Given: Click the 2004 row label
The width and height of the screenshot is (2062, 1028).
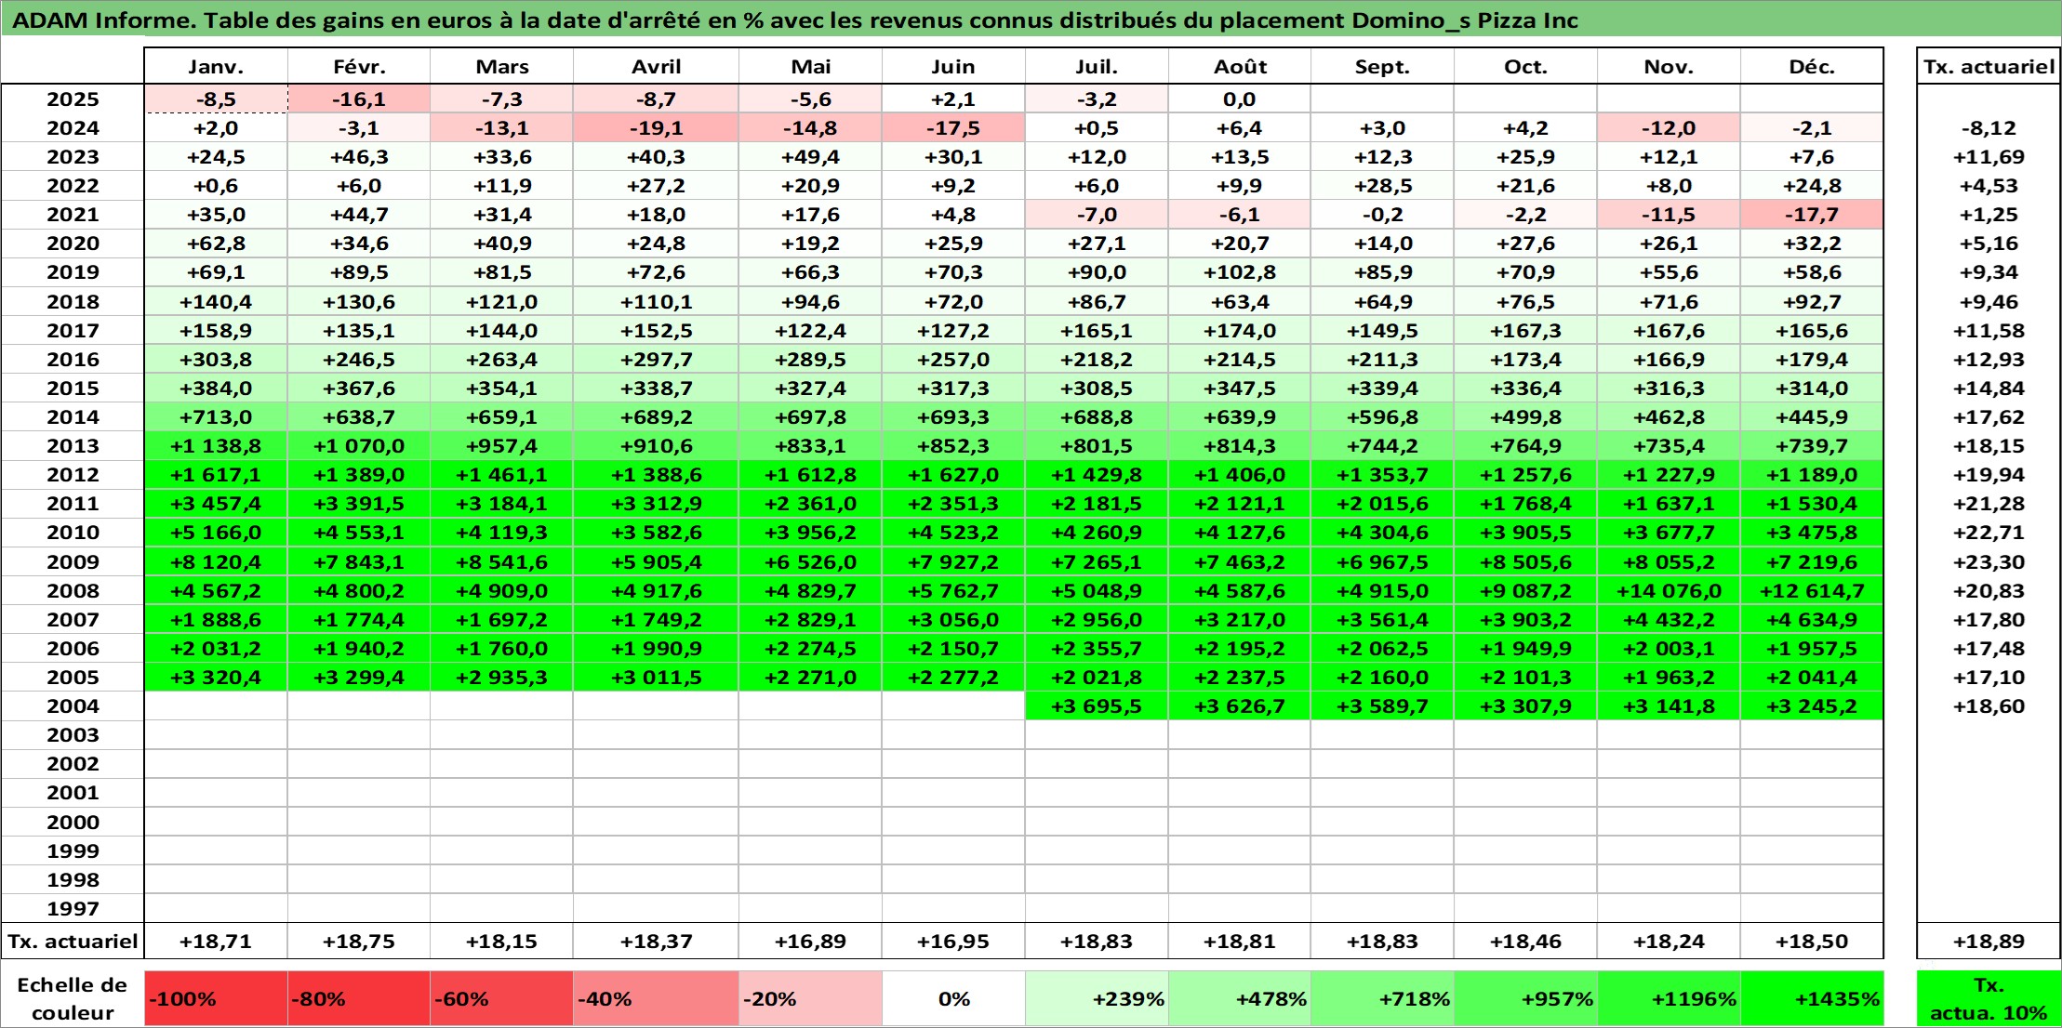Looking at the screenshot, I should point(73,706).
